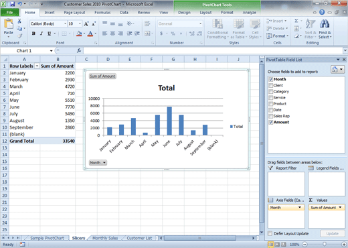Click the Undo icon
The width and height of the screenshot is (348, 248).
(20, 4)
